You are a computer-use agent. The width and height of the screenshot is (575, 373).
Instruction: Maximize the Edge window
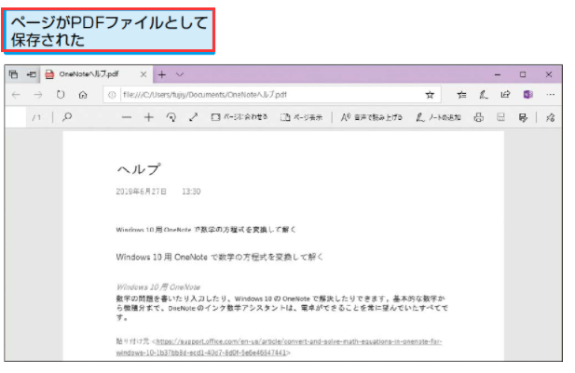[x=523, y=74]
